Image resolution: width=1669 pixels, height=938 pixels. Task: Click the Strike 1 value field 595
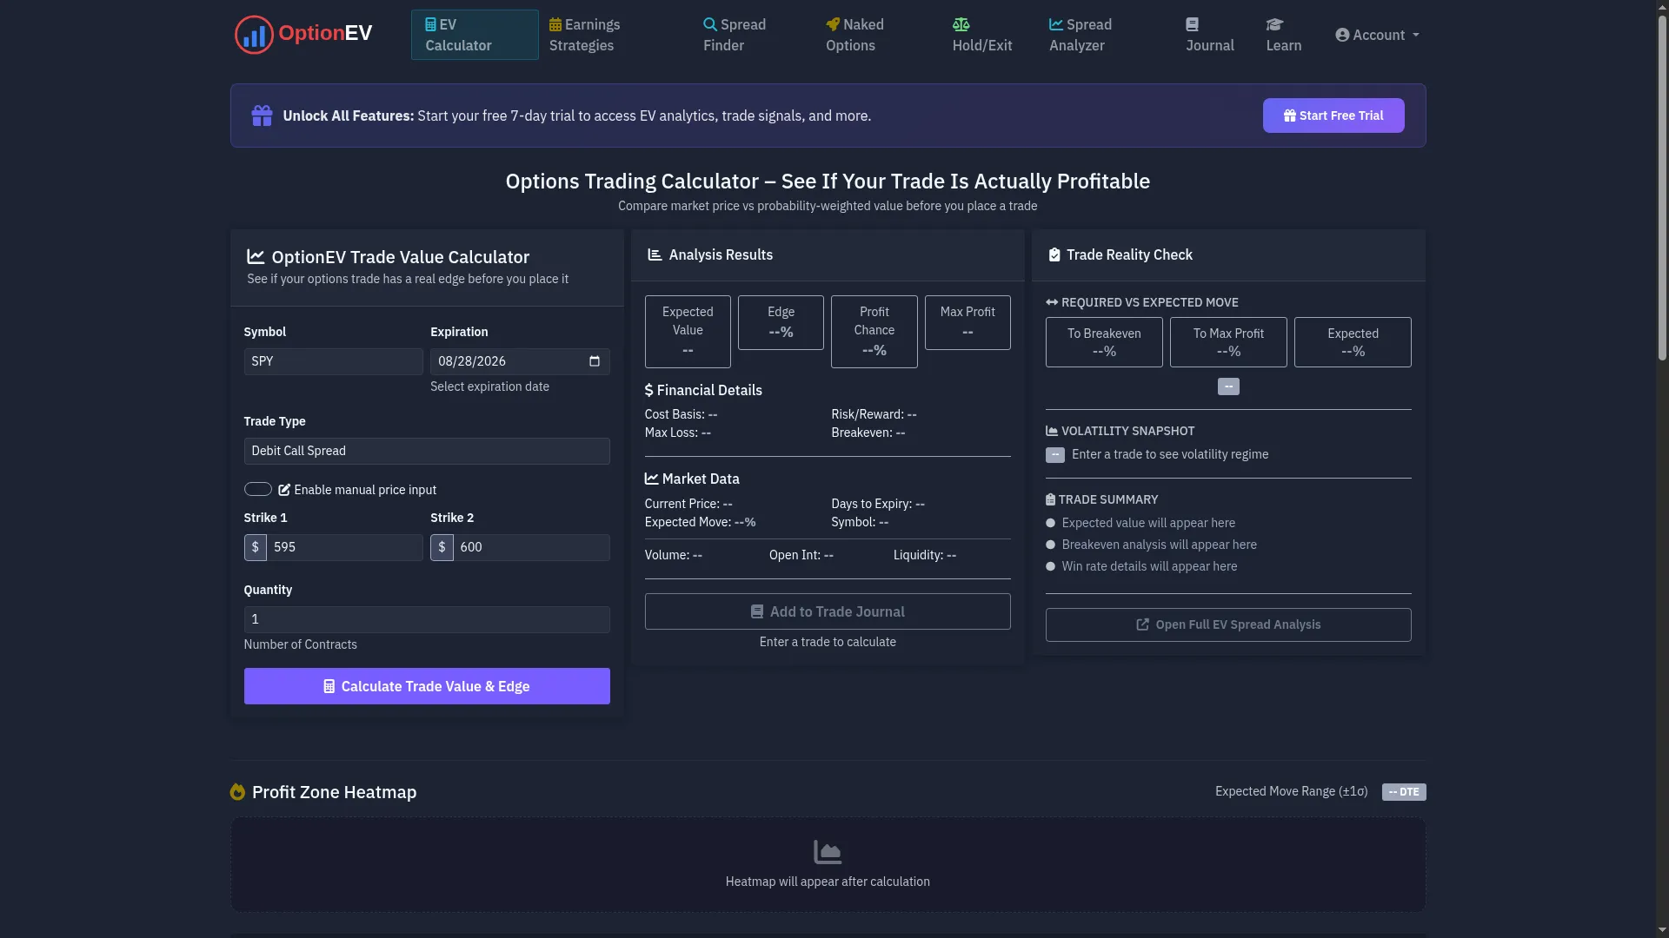[x=345, y=547]
